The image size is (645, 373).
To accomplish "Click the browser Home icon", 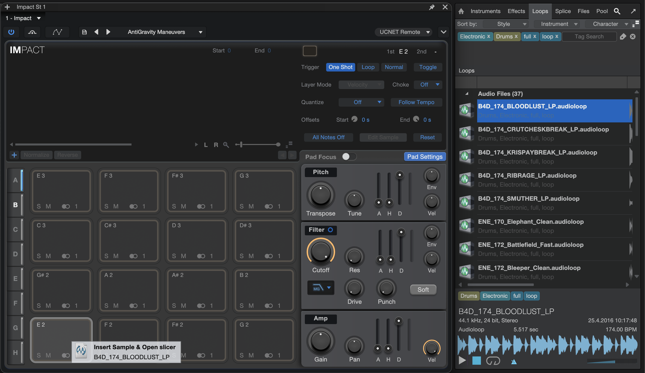I will point(461,11).
